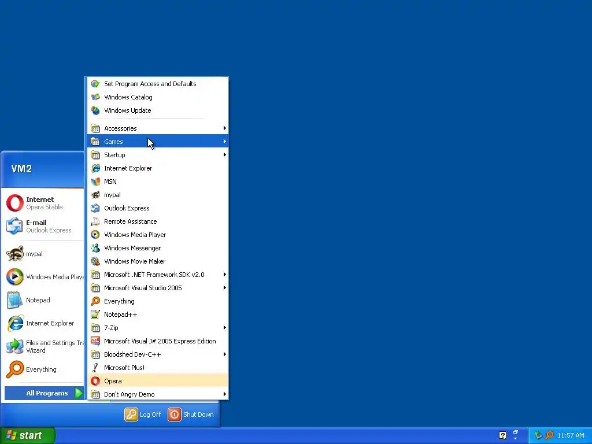Click the All Programs green arrow
This screenshot has width=592, height=444.
(79, 393)
